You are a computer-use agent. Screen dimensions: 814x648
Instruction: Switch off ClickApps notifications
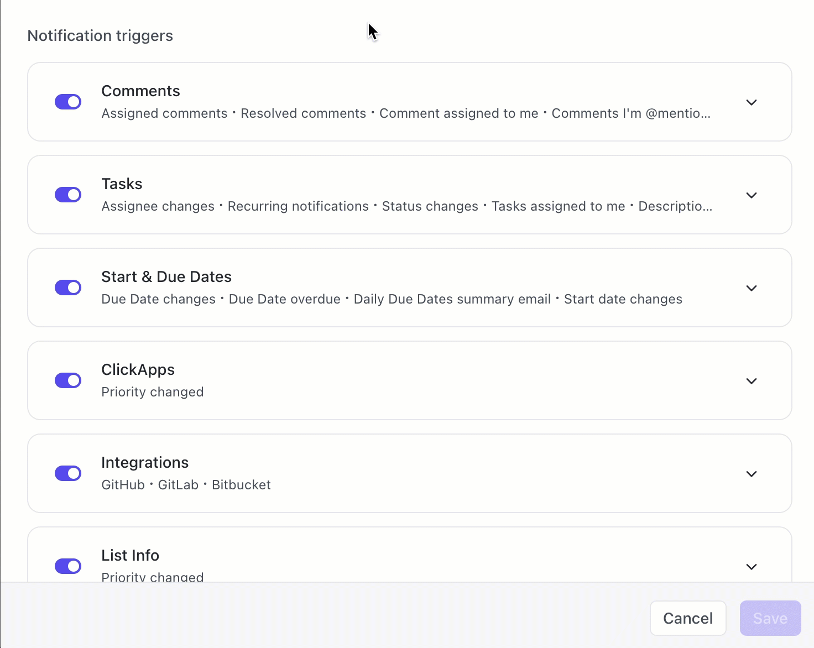click(68, 380)
